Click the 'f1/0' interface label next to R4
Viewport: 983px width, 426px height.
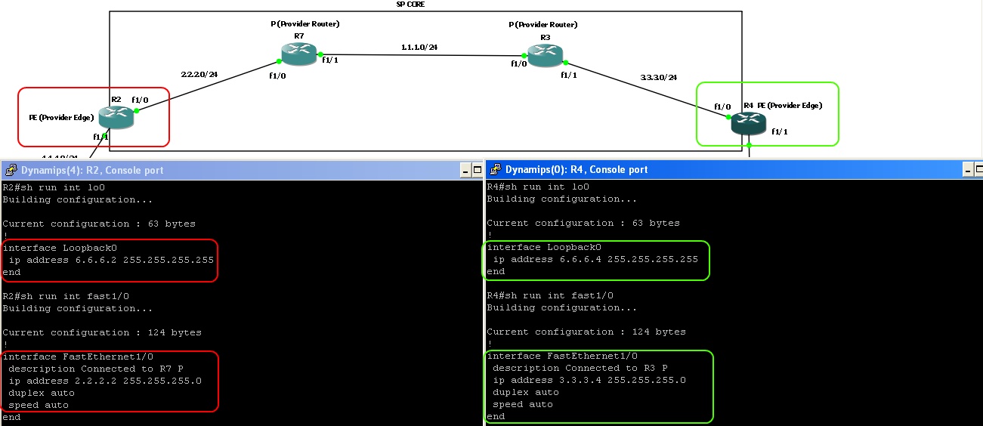coord(722,106)
